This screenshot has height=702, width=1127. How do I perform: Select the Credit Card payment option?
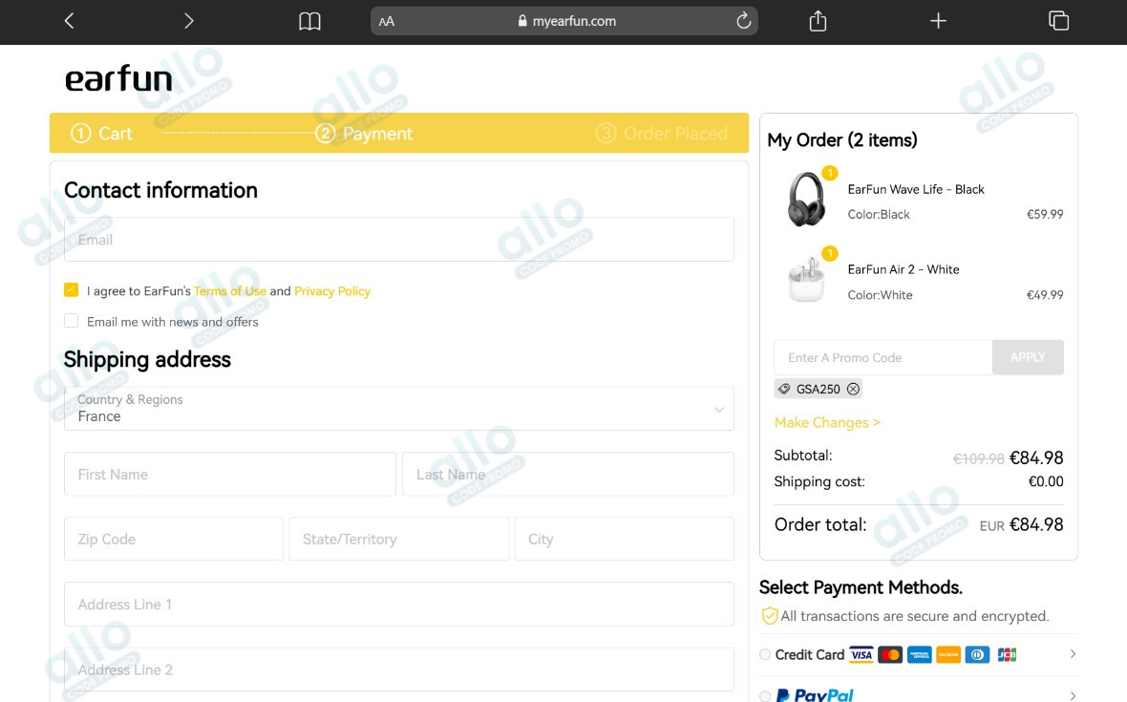tap(765, 654)
